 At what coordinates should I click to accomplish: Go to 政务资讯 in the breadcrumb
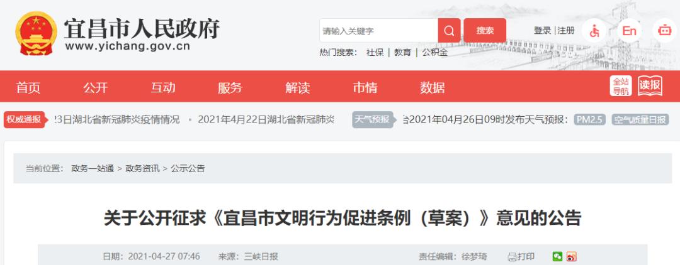(x=143, y=168)
